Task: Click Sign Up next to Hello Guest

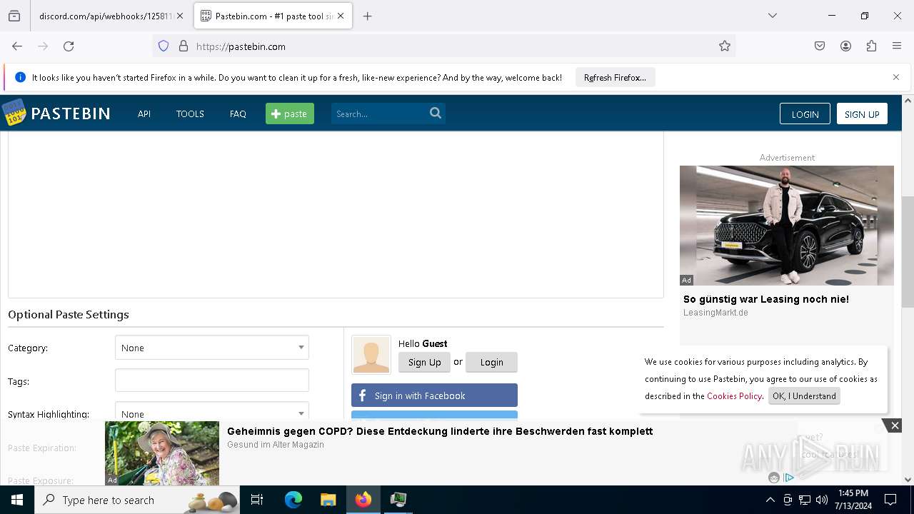Action: pos(424,362)
